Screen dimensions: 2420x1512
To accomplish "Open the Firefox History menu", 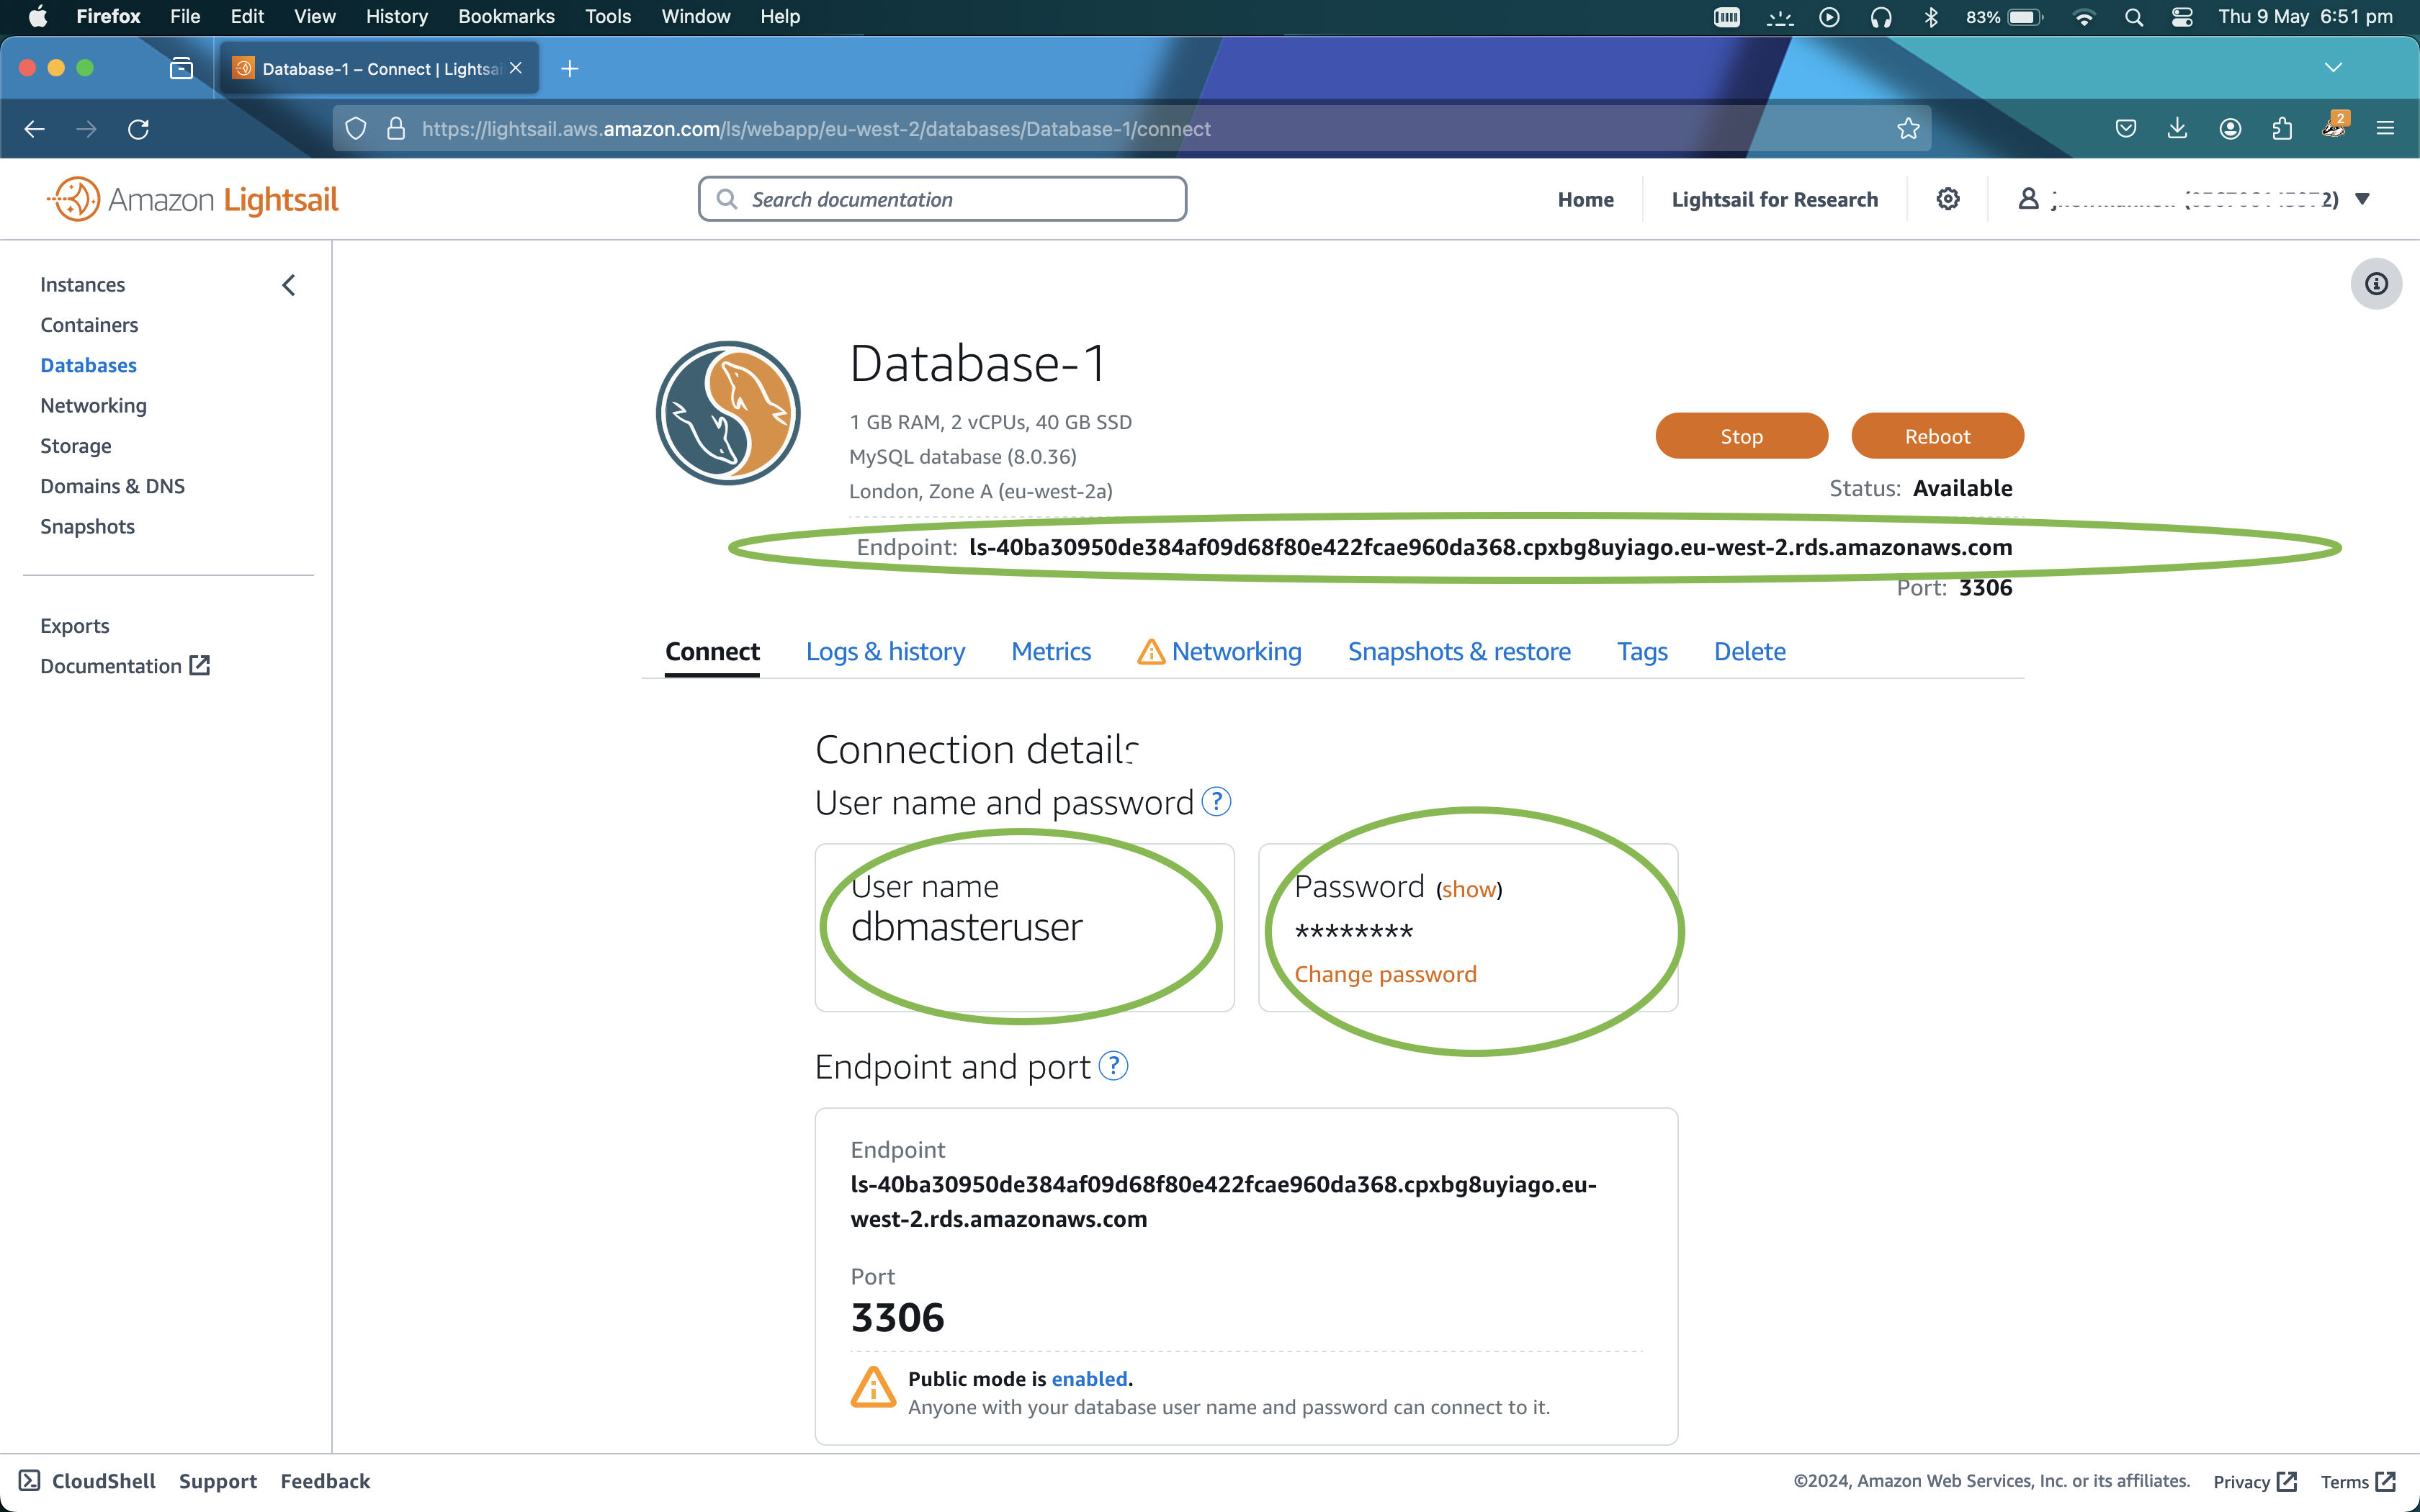I will coord(396,16).
